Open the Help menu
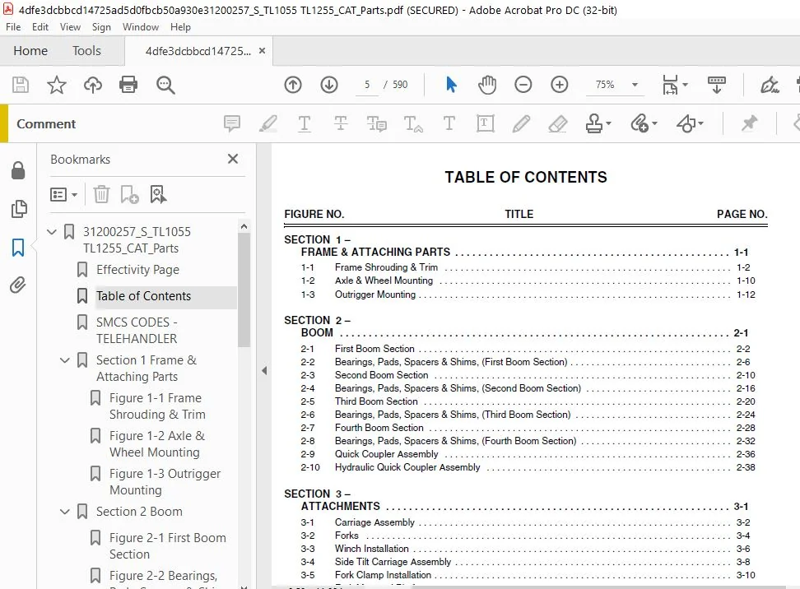800x589 pixels. [180, 27]
